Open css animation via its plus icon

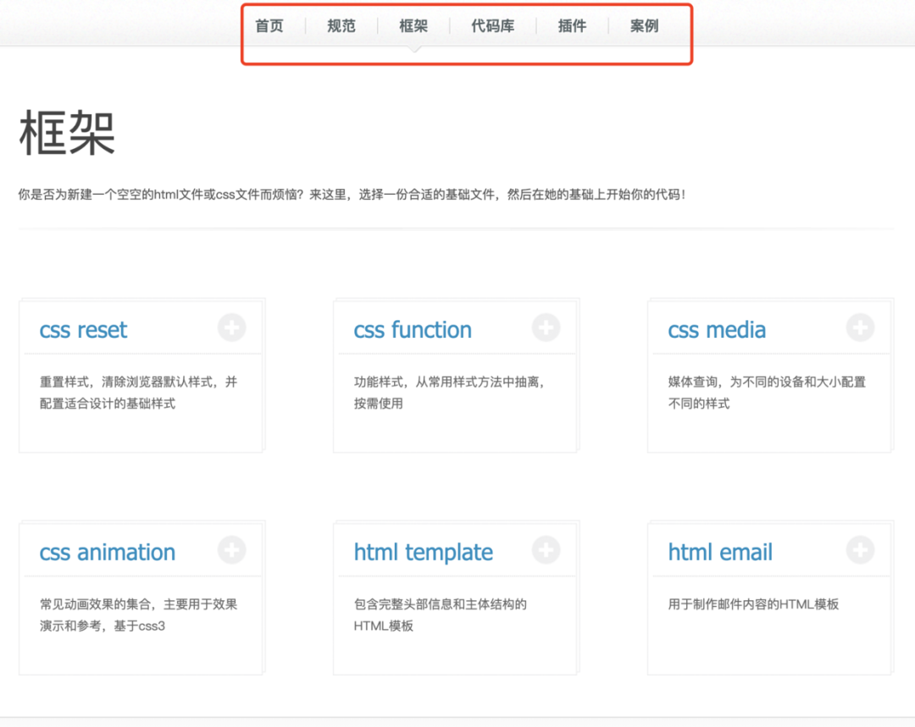[x=231, y=550]
